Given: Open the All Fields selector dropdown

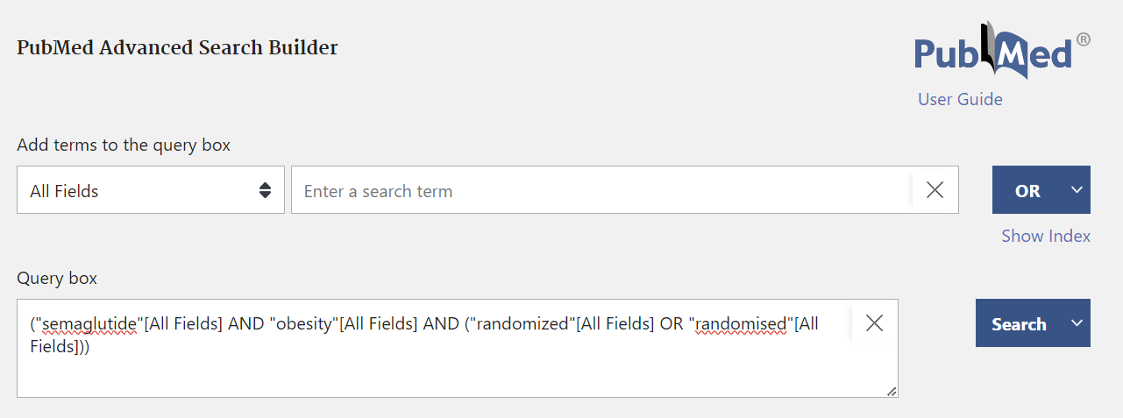Looking at the screenshot, I should (x=151, y=189).
